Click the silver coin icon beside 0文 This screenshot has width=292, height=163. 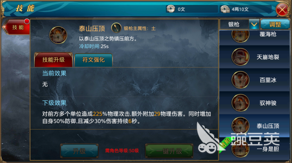click(171, 9)
